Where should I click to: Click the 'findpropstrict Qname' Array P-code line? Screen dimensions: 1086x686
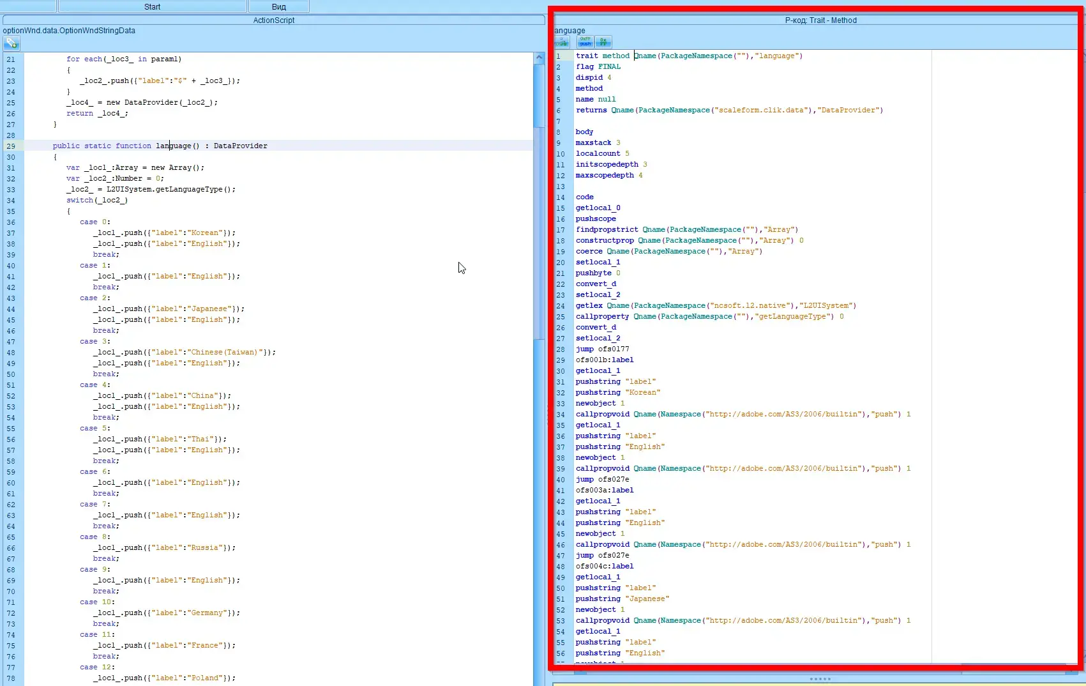click(687, 229)
